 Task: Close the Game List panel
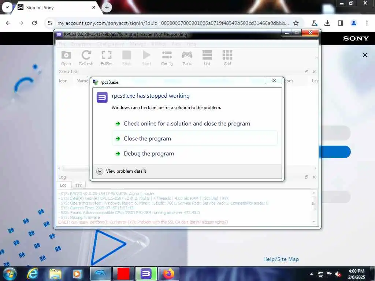click(x=314, y=72)
